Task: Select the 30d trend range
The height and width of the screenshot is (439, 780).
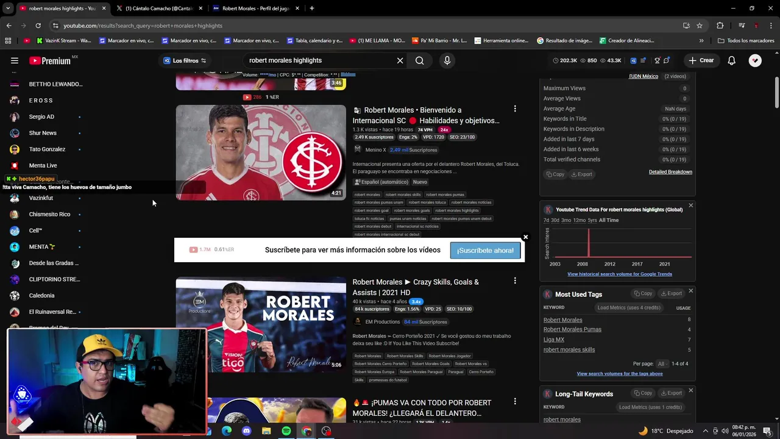Action: tap(556, 220)
